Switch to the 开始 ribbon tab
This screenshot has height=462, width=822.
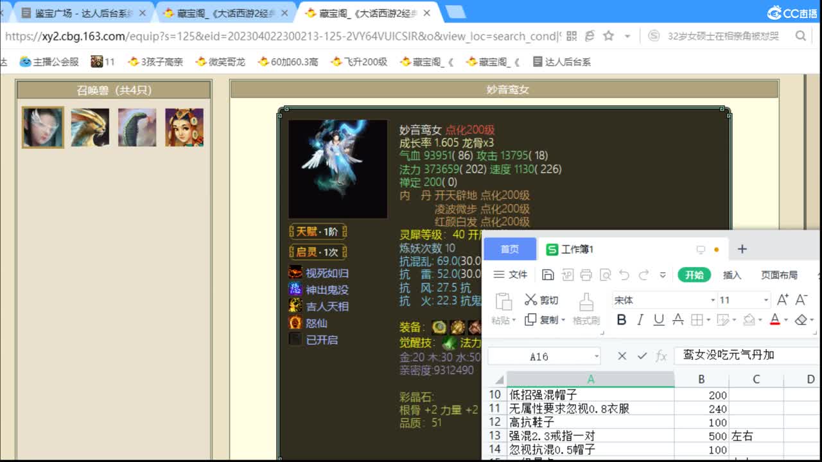point(694,275)
